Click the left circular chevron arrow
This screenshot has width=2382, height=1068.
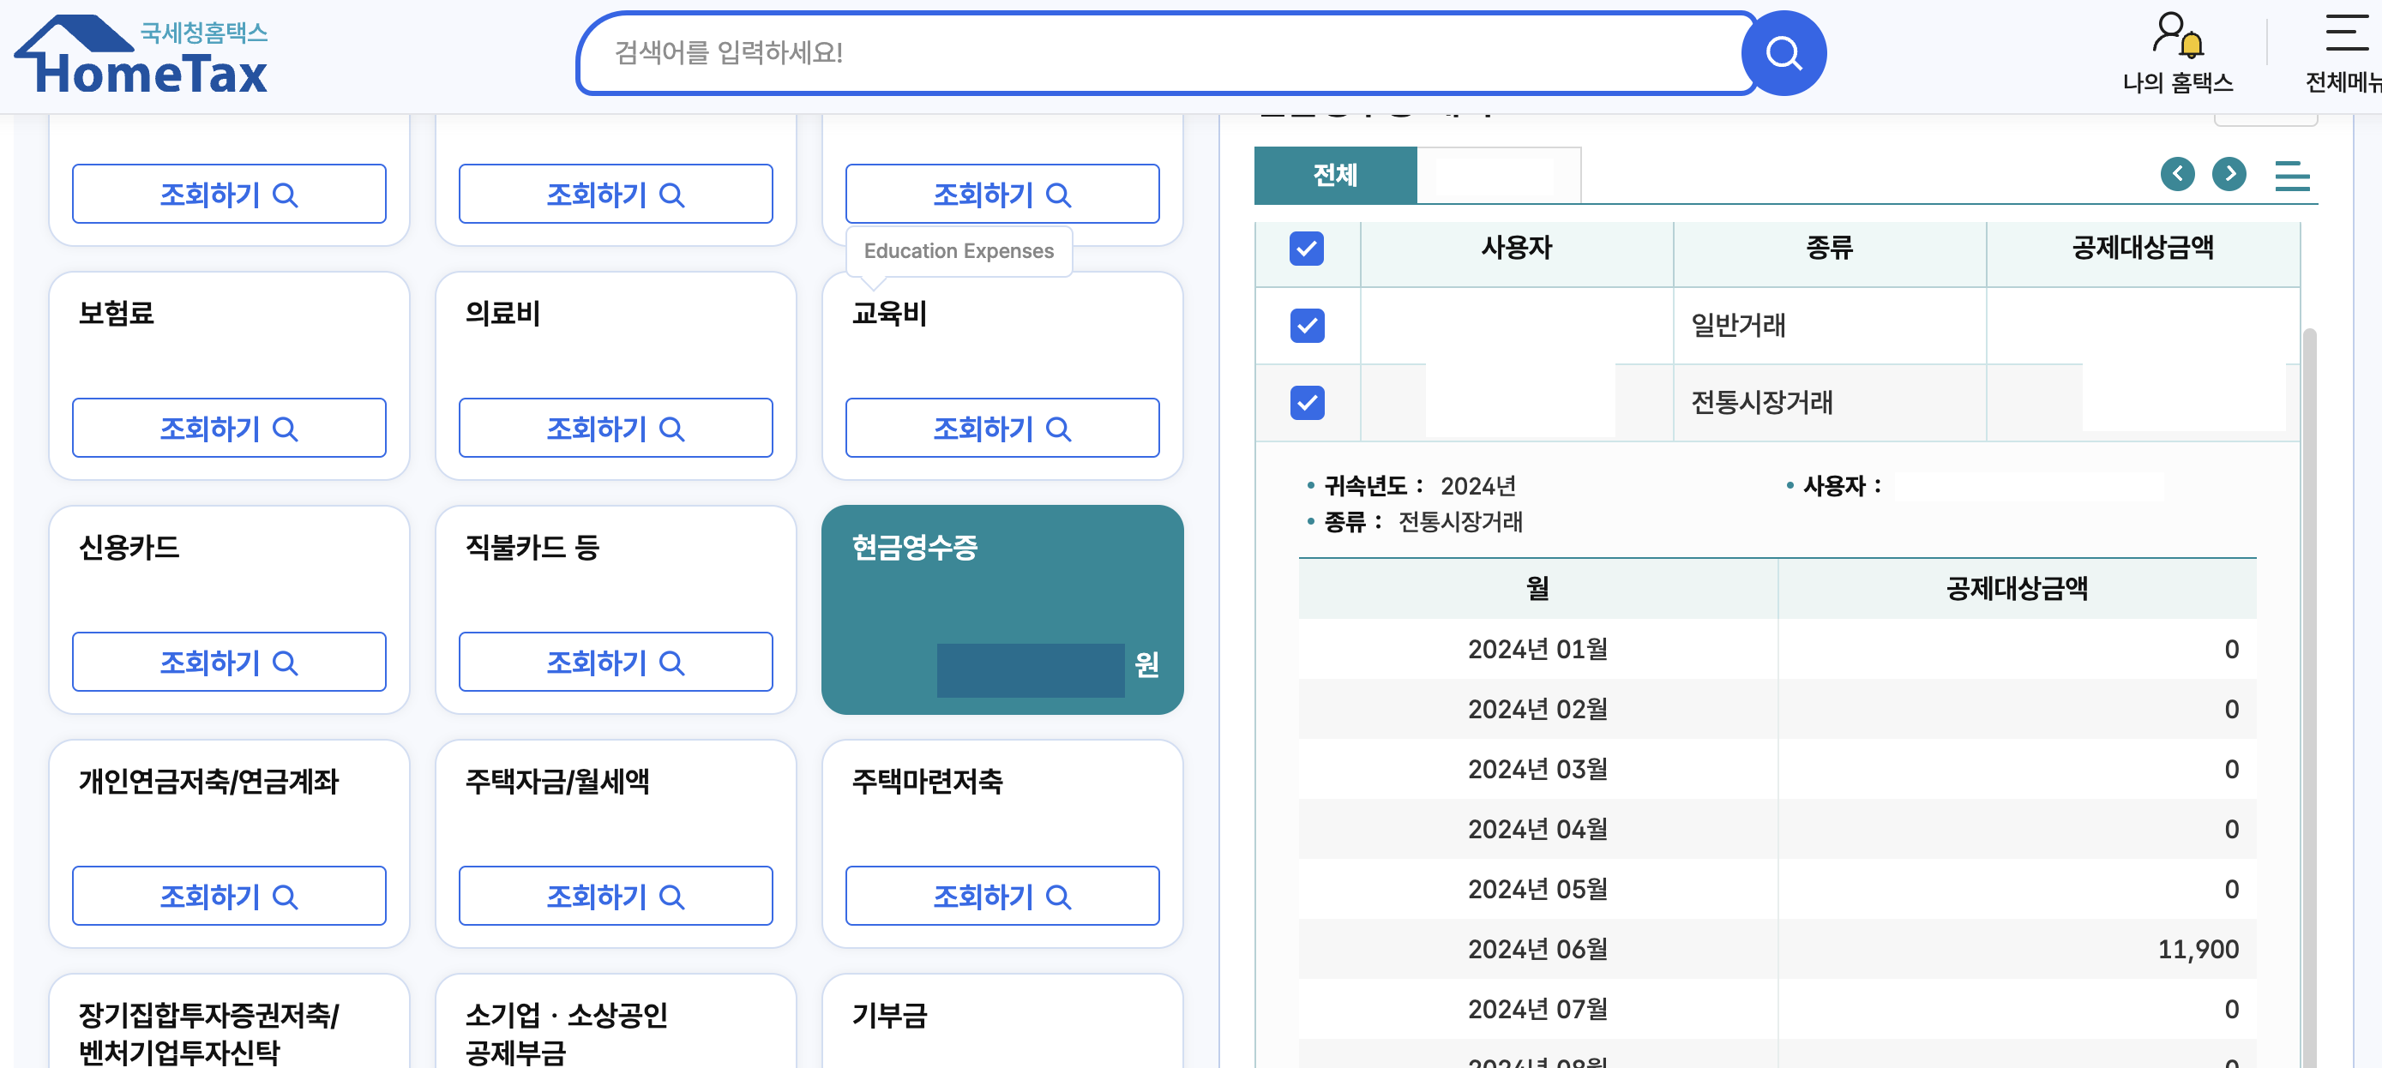point(2179,175)
